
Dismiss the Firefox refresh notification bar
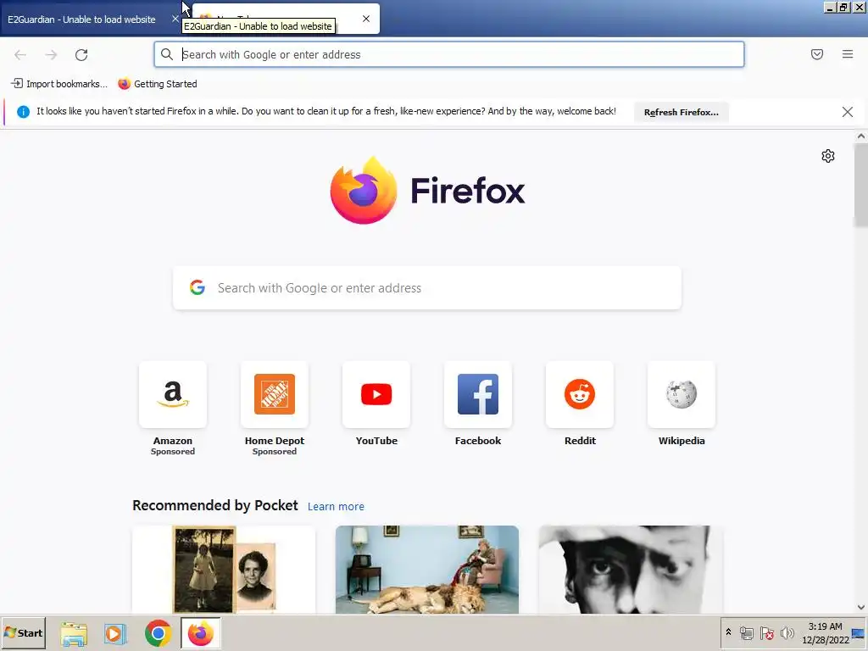pos(848,112)
